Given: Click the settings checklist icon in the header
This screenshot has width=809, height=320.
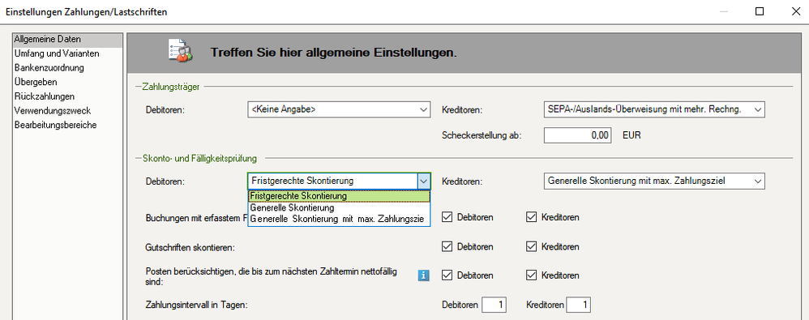Looking at the screenshot, I should (181, 52).
